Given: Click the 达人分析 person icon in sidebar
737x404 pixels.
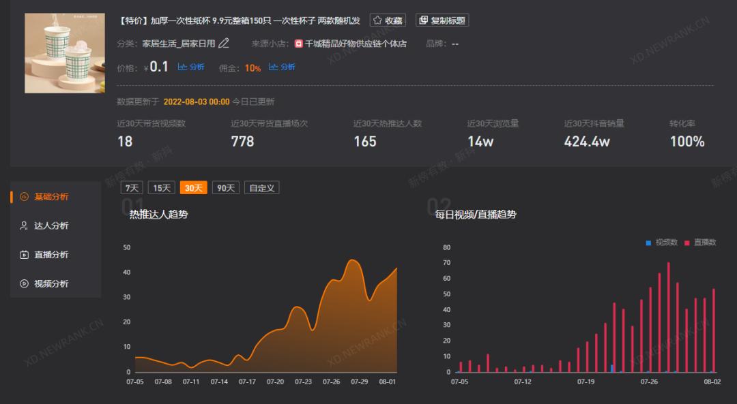Looking at the screenshot, I should click(24, 226).
